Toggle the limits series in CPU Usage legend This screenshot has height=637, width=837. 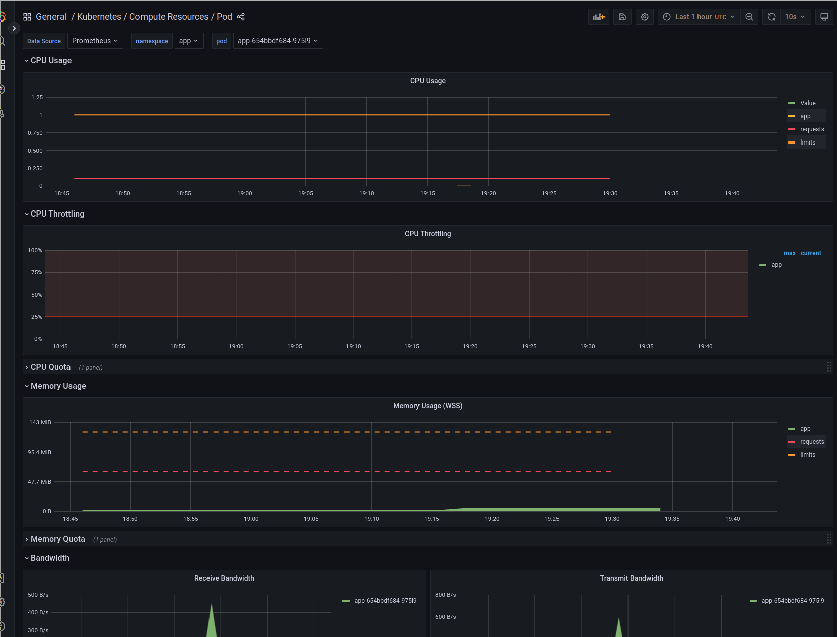(807, 143)
